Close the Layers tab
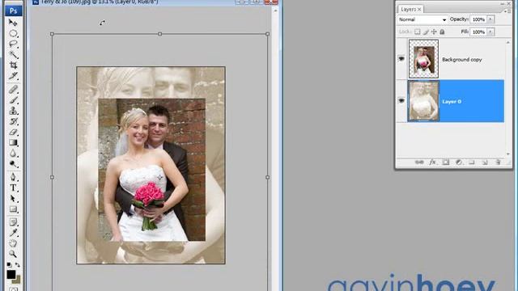Image resolution: width=518 pixels, height=291 pixels. point(419,10)
